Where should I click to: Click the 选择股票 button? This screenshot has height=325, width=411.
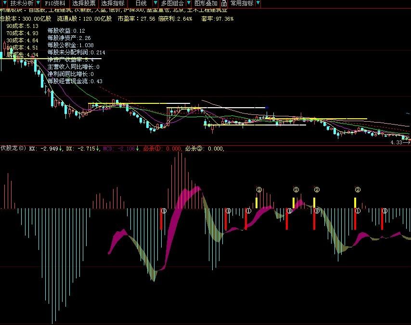click(x=84, y=3)
